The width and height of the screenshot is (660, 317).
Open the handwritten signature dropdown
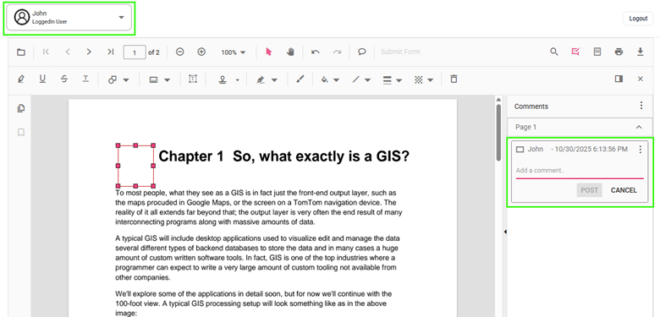click(267, 79)
